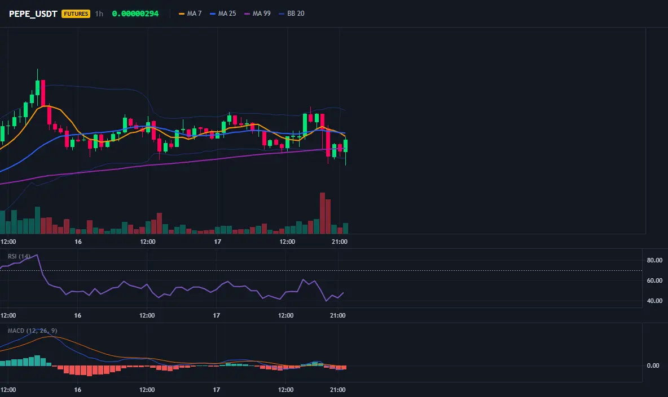Click the last green candlestick
Viewport: 668px width, 397px height.
click(345, 146)
